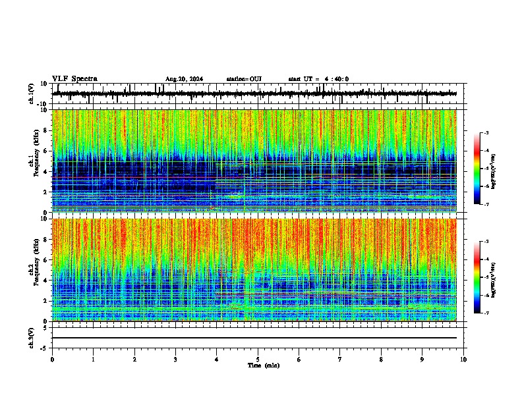This screenshot has height=403, width=522.
Task: Click the time axis tick label '10'
Action: coord(463,360)
